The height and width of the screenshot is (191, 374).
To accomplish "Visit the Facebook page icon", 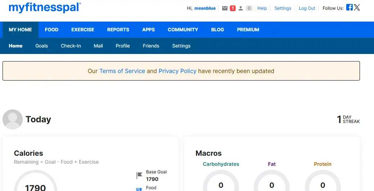I will click(349, 8).
